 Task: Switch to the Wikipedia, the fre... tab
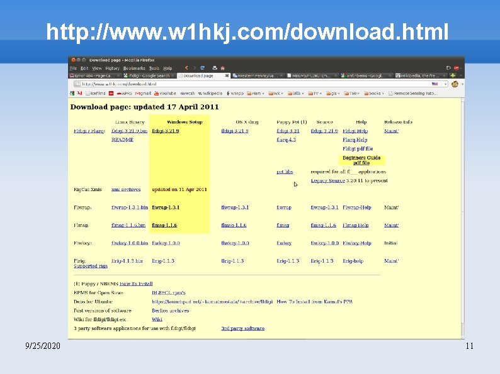(421, 76)
